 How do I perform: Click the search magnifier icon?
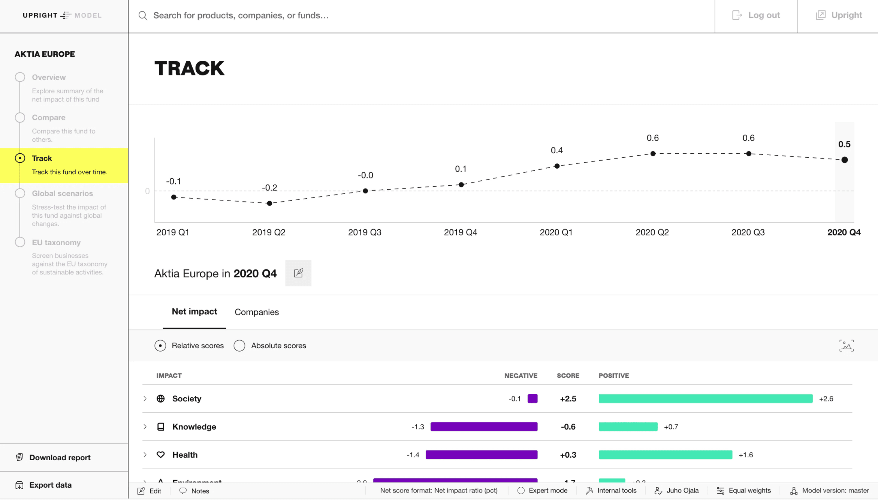tap(143, 15)
